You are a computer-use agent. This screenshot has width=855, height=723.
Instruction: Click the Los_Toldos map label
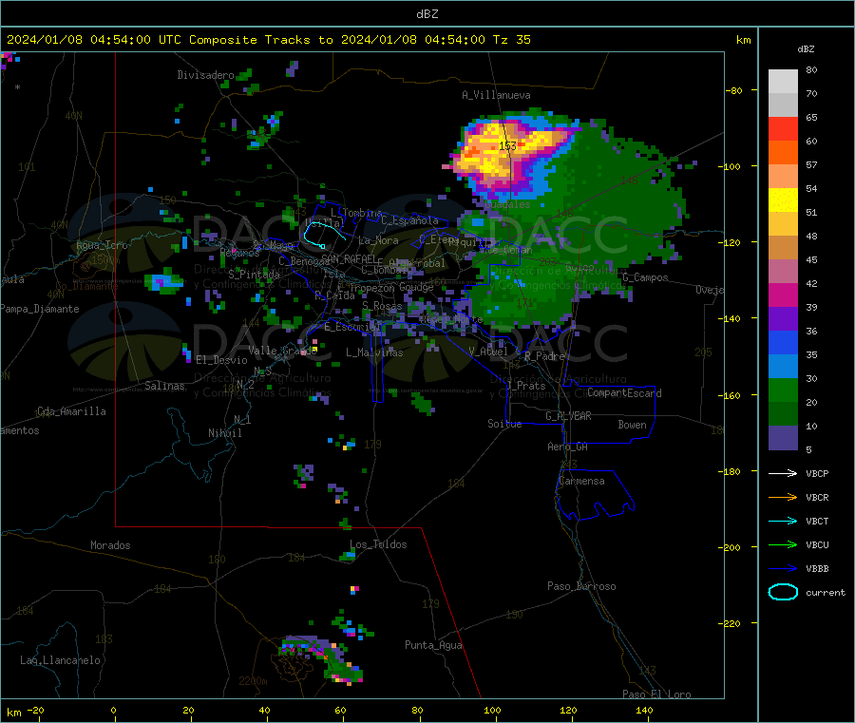[378, 544]
